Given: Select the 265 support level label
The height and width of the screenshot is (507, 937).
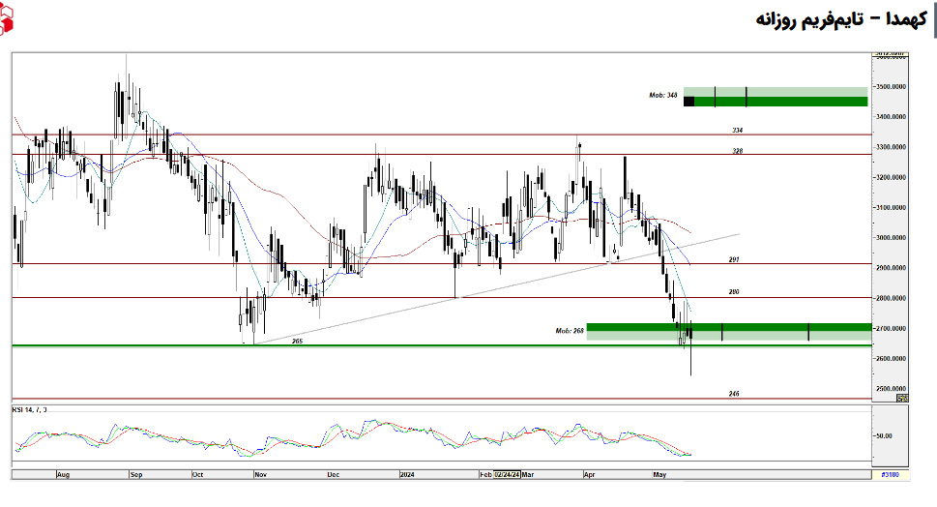Looking at the screenshot, I should tap(297, 342).
